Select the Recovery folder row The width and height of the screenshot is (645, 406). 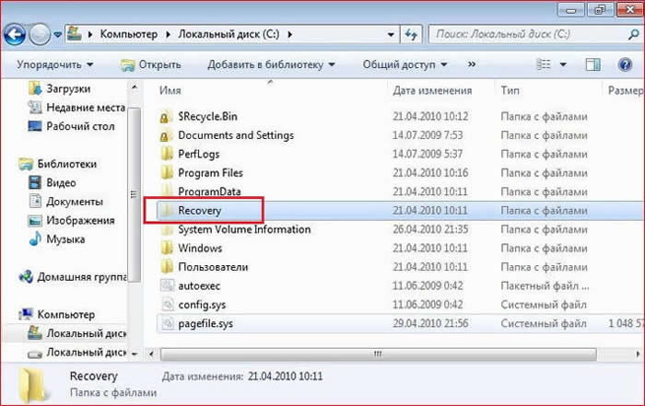(x=400, y=211)
